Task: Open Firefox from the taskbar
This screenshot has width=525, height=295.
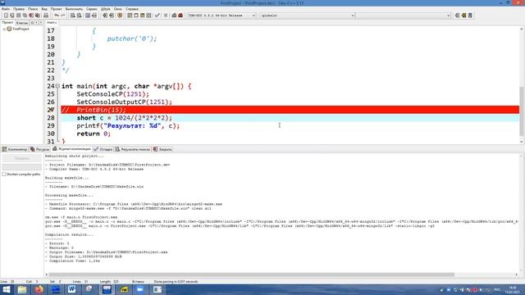Action: (39, 289)
